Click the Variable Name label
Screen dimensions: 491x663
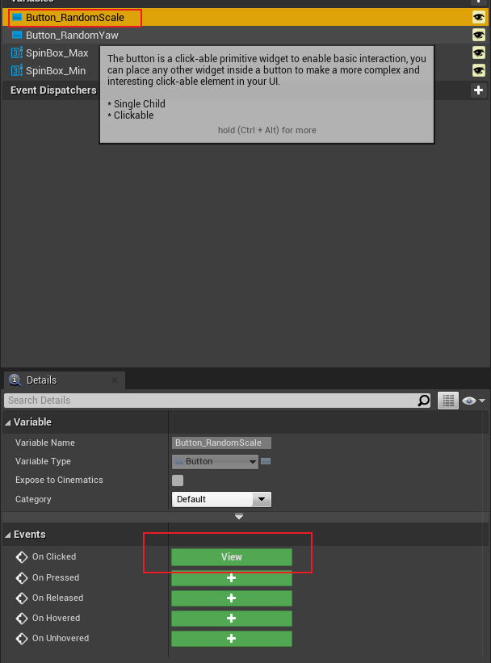45,443
